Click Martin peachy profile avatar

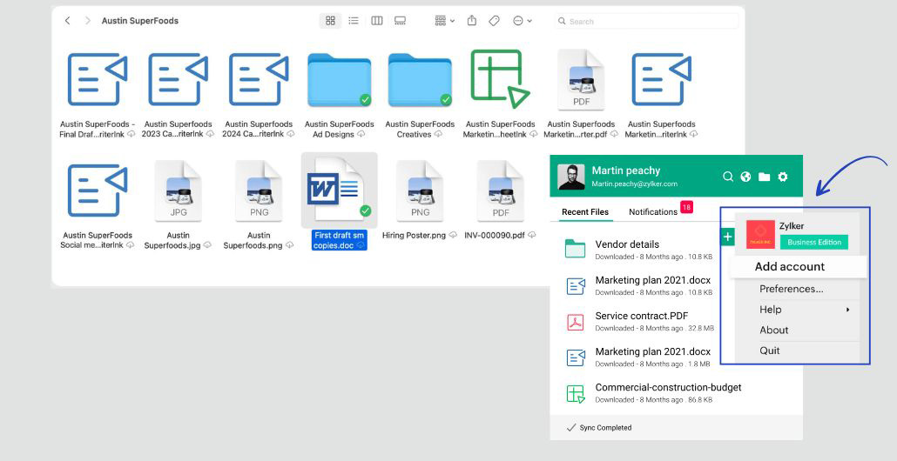point(571,177)
